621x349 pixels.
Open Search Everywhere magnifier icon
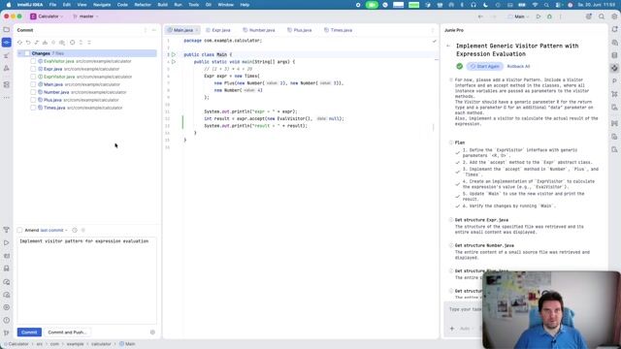click(x=602, y=16)
